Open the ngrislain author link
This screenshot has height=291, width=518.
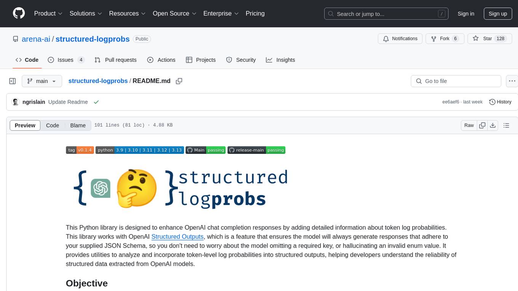tap(34, 102)
